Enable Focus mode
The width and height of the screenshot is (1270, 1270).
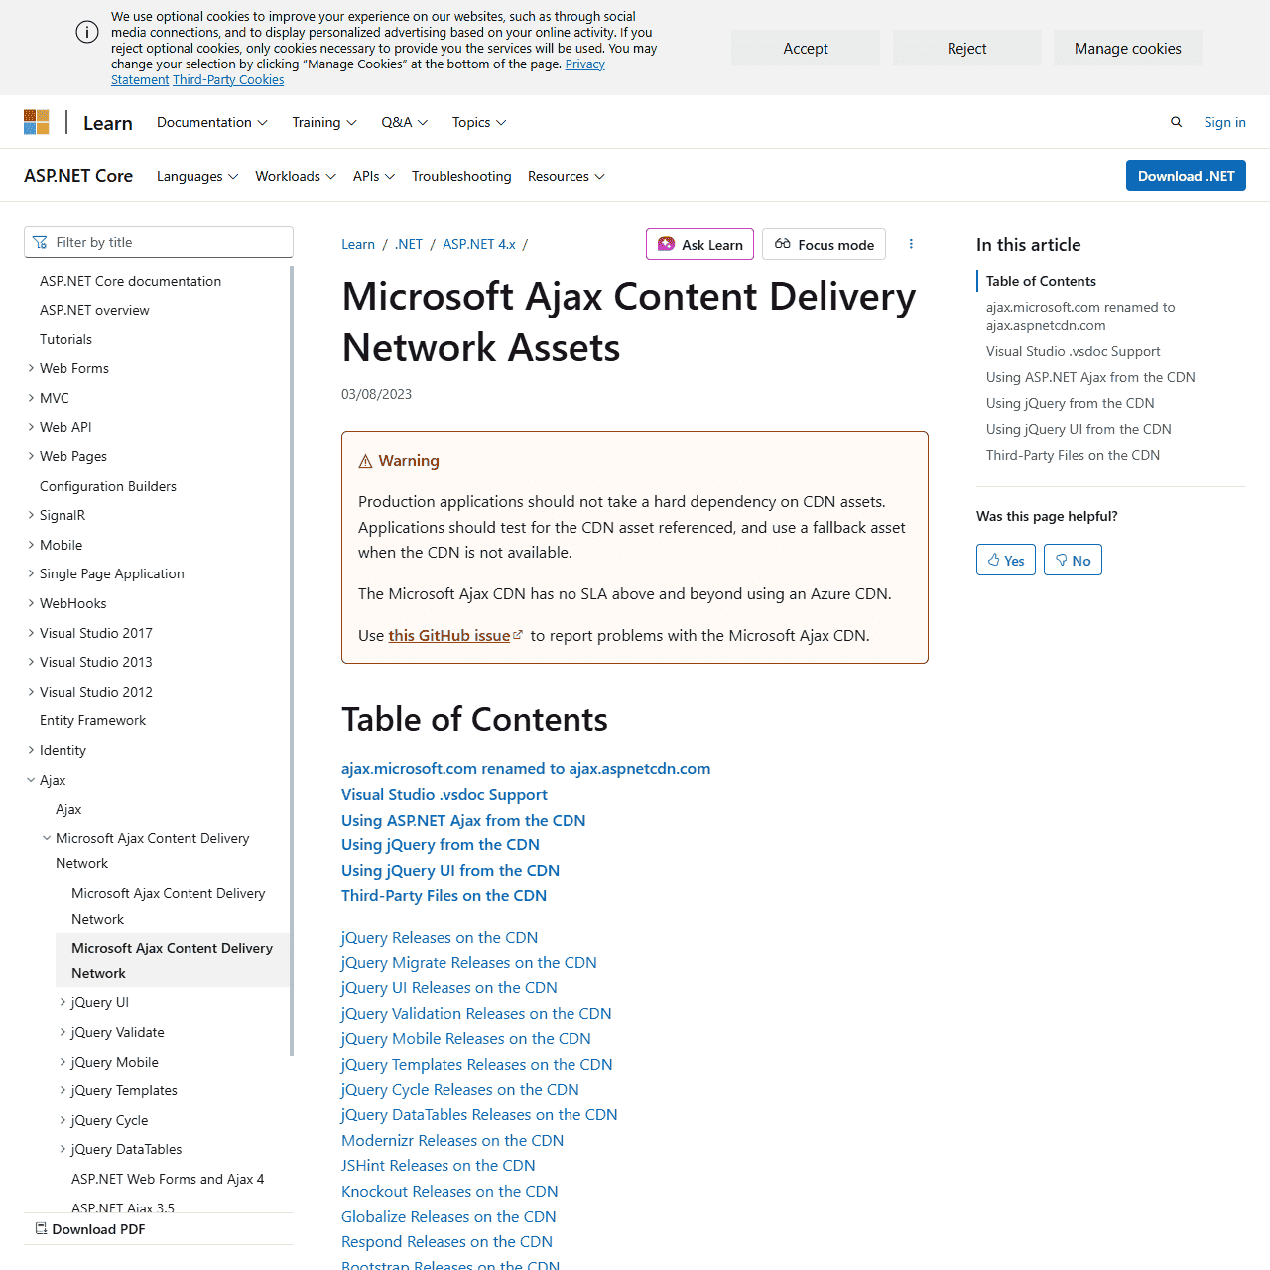823,244
